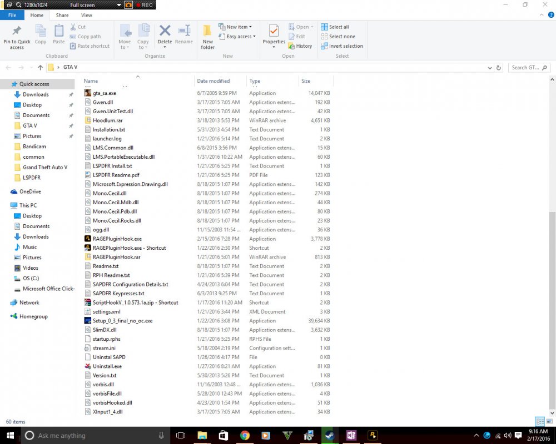Switch to large icons view in status bar
Viewport: 556px width, 444px height.
549,421
